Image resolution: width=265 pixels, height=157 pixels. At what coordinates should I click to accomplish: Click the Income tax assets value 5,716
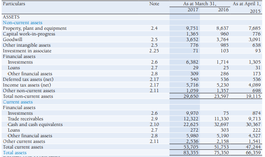[x=192, y=85]
